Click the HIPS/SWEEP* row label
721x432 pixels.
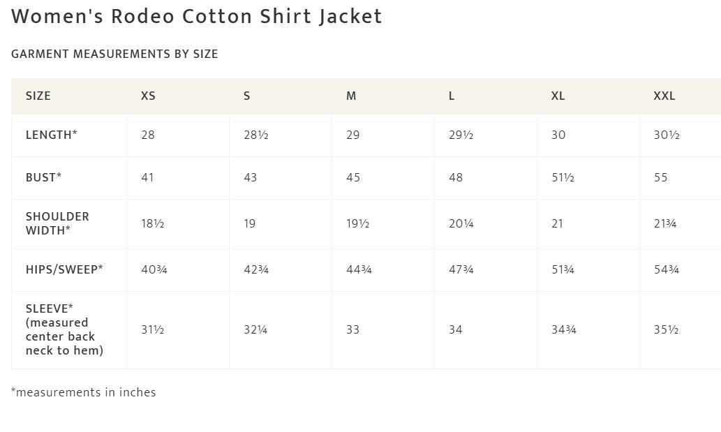click(64, 269)
